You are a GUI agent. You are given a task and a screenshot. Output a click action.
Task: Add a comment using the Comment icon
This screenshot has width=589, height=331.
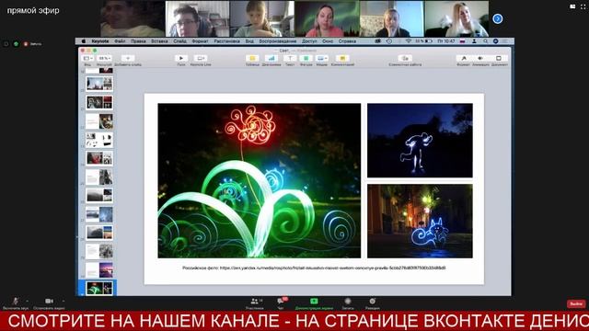342,58
